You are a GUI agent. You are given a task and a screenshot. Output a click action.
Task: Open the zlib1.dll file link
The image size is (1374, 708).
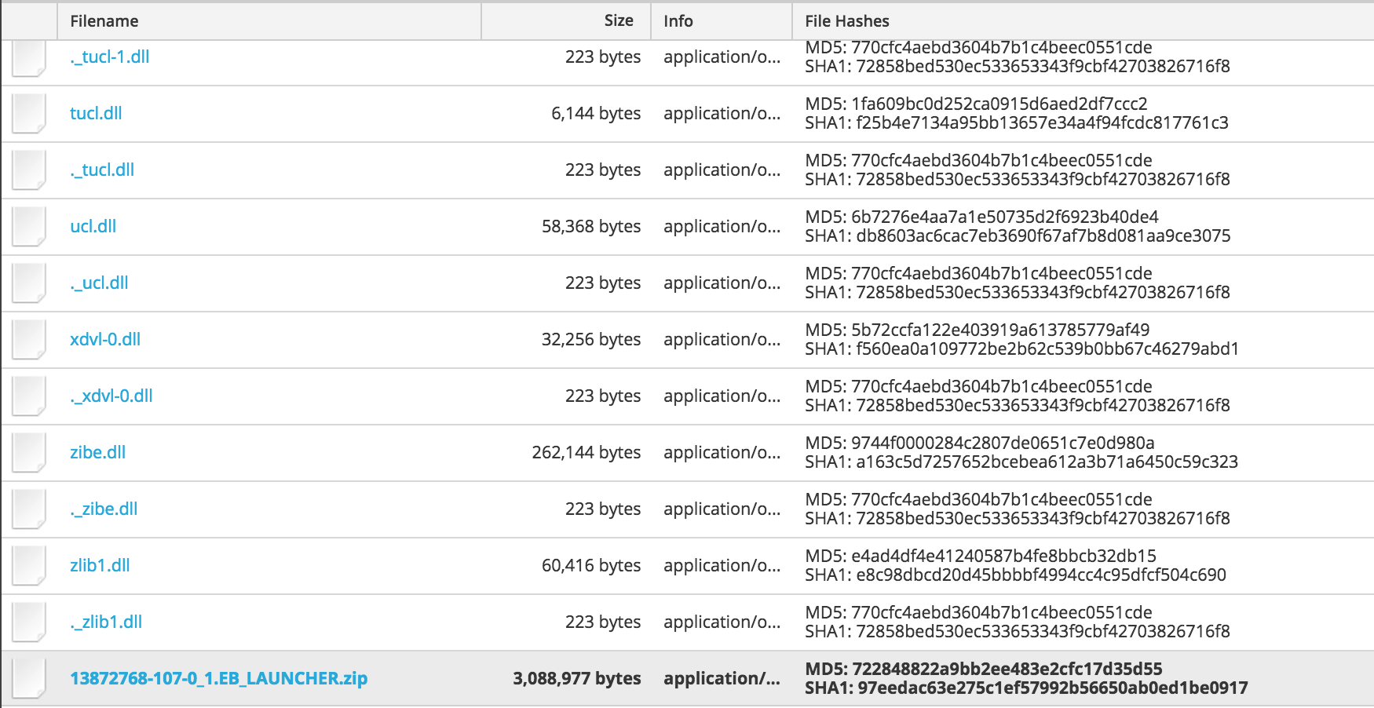tap(100, 565)
